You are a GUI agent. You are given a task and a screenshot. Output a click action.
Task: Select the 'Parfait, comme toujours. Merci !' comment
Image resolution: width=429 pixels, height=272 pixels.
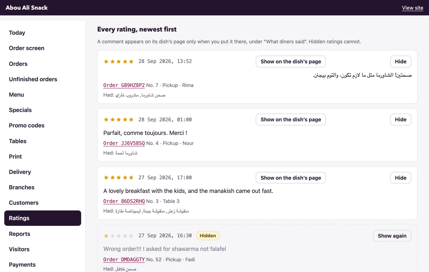[145, 133]
